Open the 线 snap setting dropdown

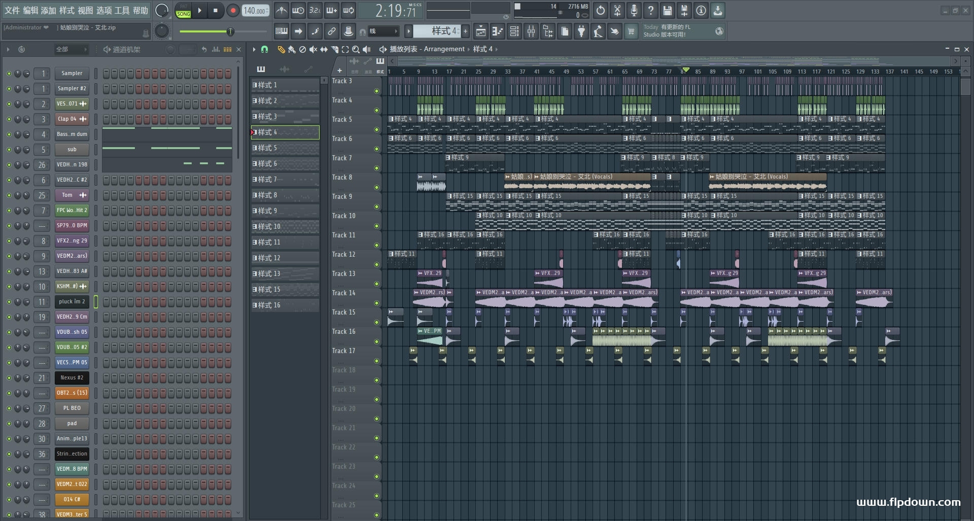(383, 31)
